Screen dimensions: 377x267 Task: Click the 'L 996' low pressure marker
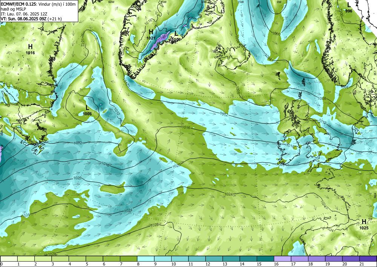pos(349,7)
